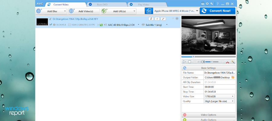
Task: Click the magic wand effects button on video row
Action: coord(163,19)
